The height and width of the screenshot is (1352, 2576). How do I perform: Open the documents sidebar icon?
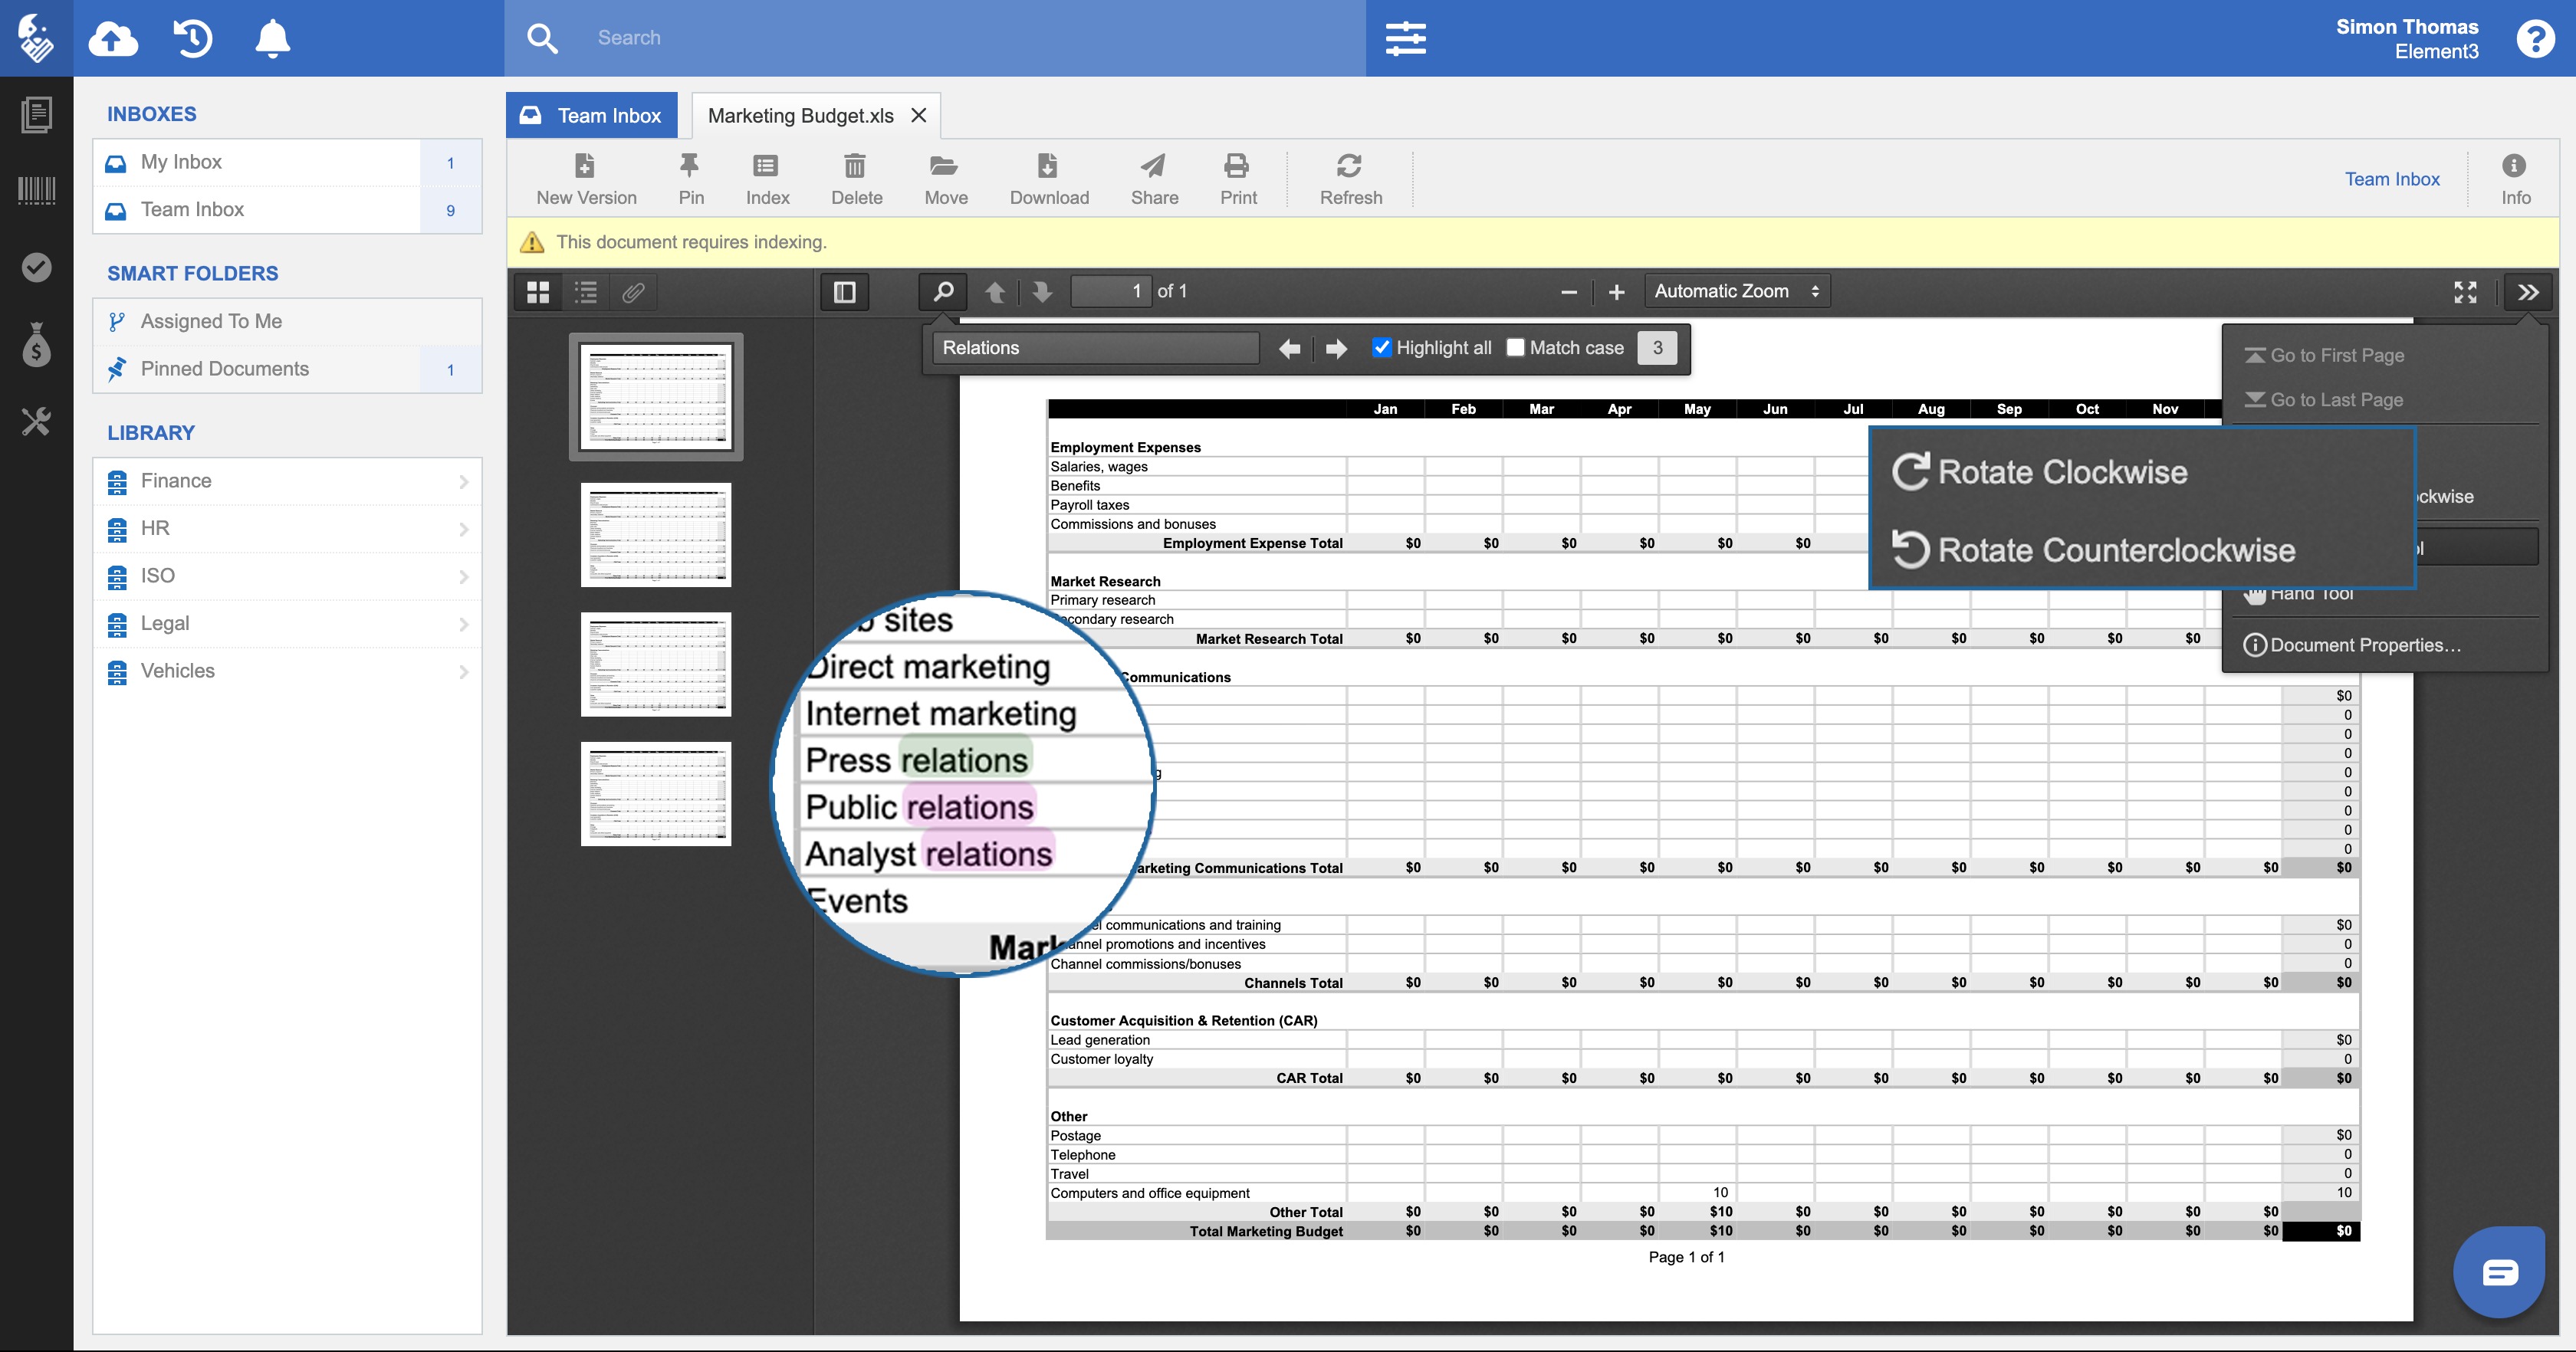(36, 114)
